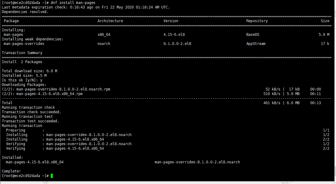Click 'x86_64' in the Architecture column
The height and width of the screenshot is (184, 336).
[104, 35]
